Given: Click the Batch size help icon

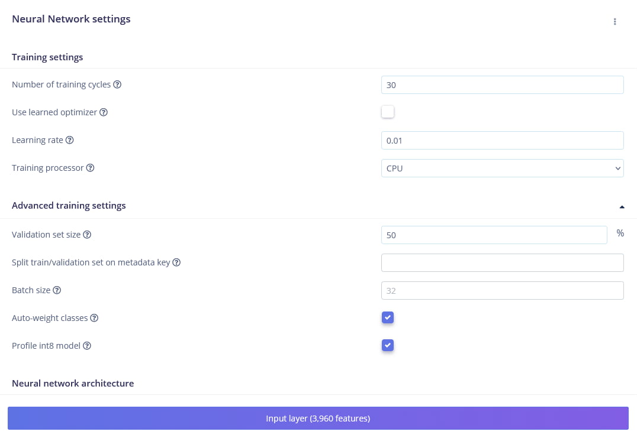Looking at the screenshot, I should (57, 290).
